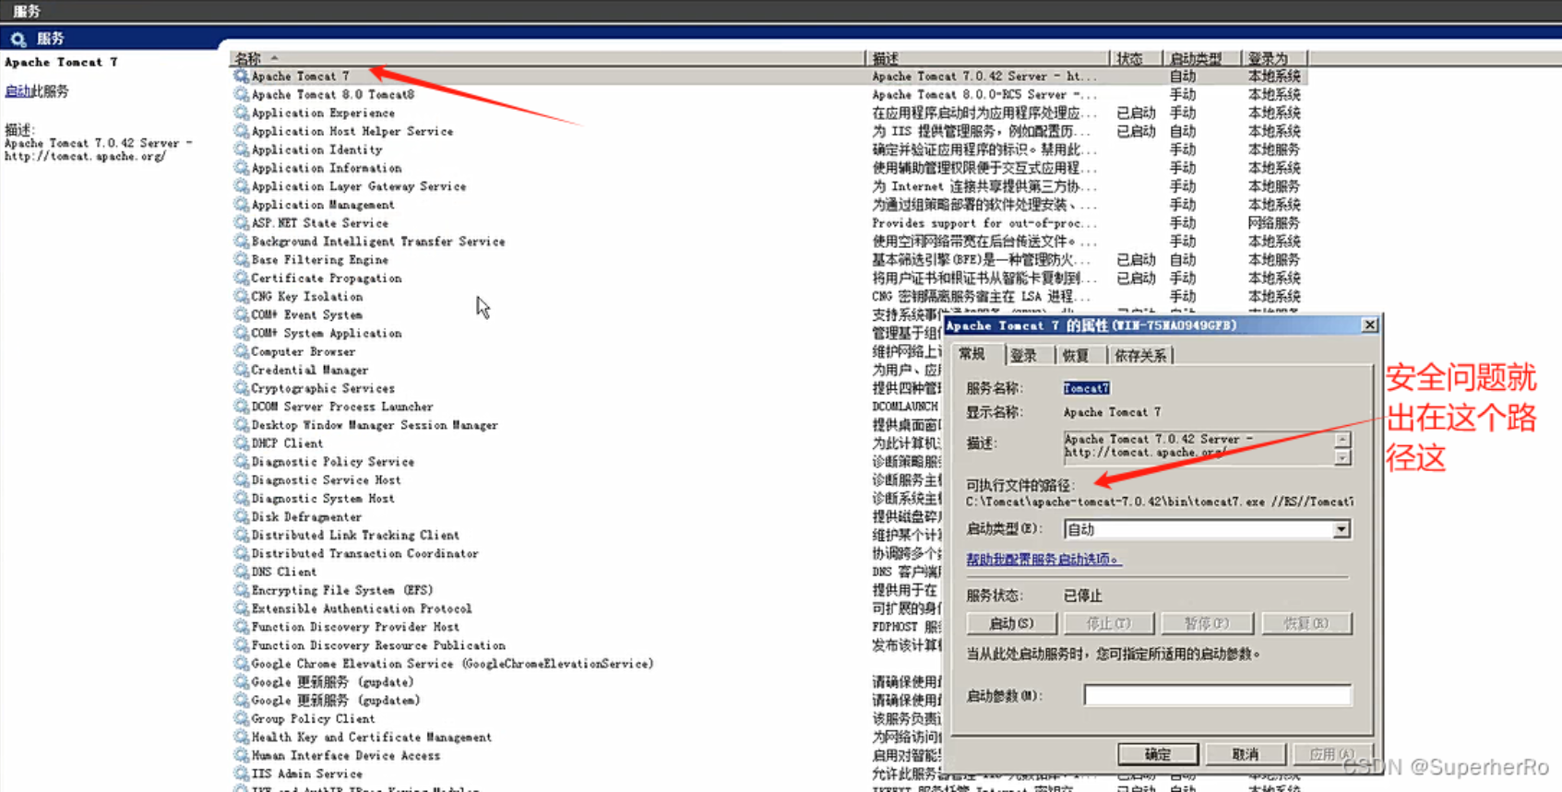Click the 取消 button
Screen dimensions: 1562x792
click(x=1246, y=754)
